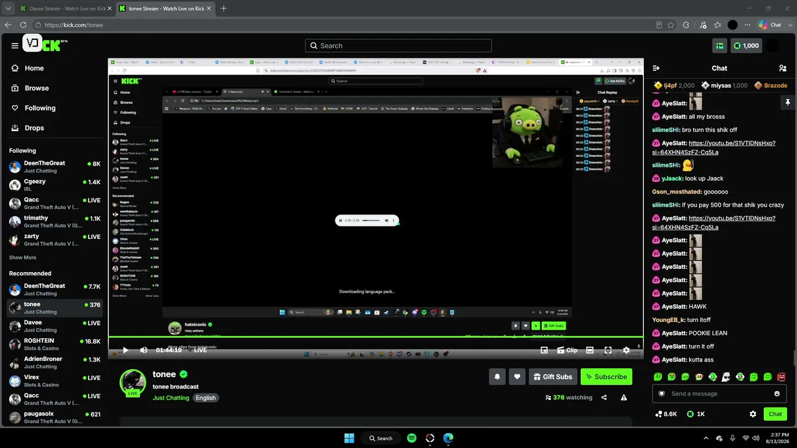Open Cgeezy's channel in Following list
The image size is (797, 448).
55,185
